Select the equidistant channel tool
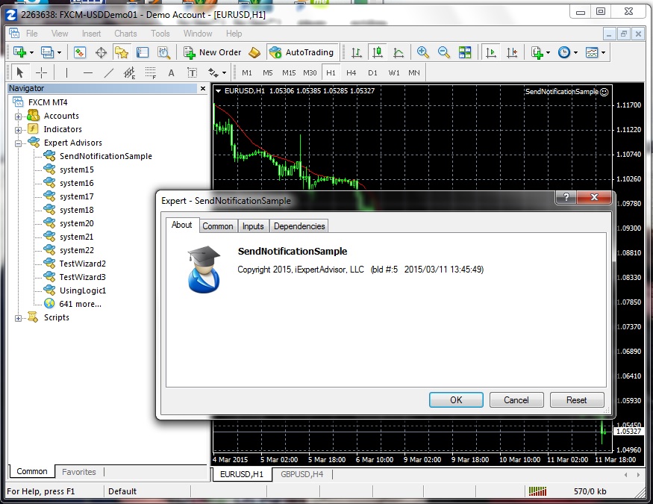This screenshot has width=653, height=504. [130, 73]
